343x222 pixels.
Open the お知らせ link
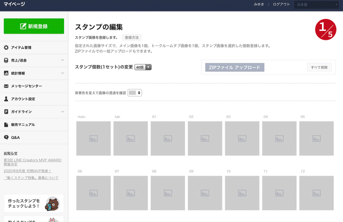[x=10, y=153]
